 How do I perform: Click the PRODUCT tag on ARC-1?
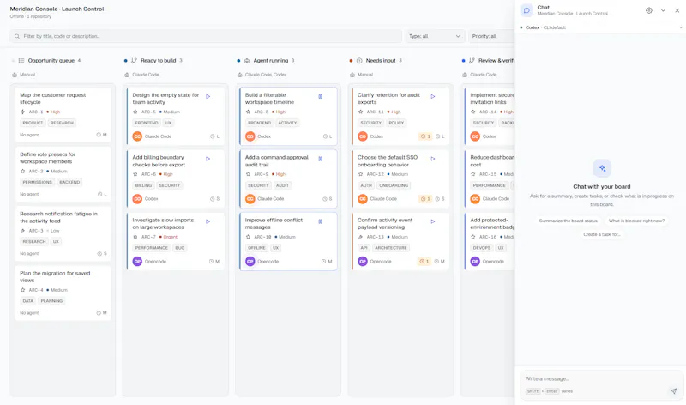pyautogui.click(x=33, y=123)
